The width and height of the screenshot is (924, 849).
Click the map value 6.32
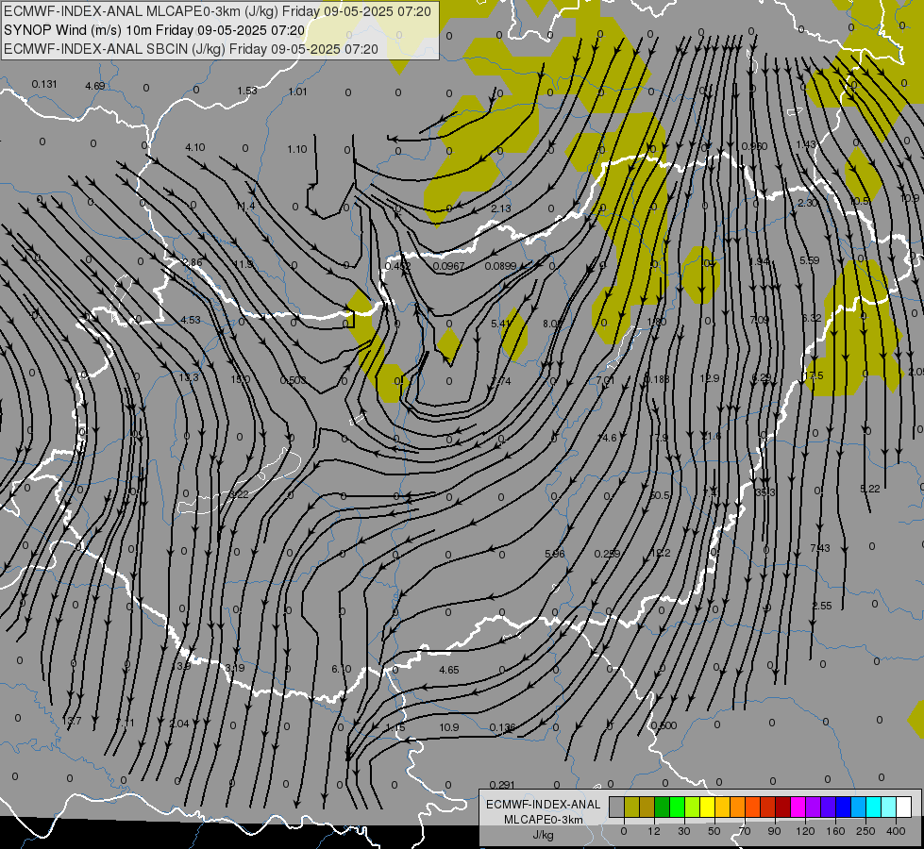click(x=812, y=318)
